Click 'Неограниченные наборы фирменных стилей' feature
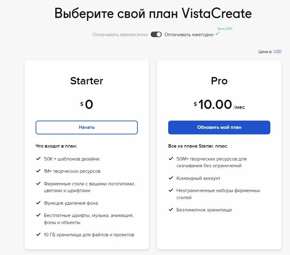The height and width of the screenshot is (255, 290). click(x=218, y=194)
